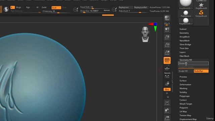Select the PolySphere tool thumbnail

[186, 14]
